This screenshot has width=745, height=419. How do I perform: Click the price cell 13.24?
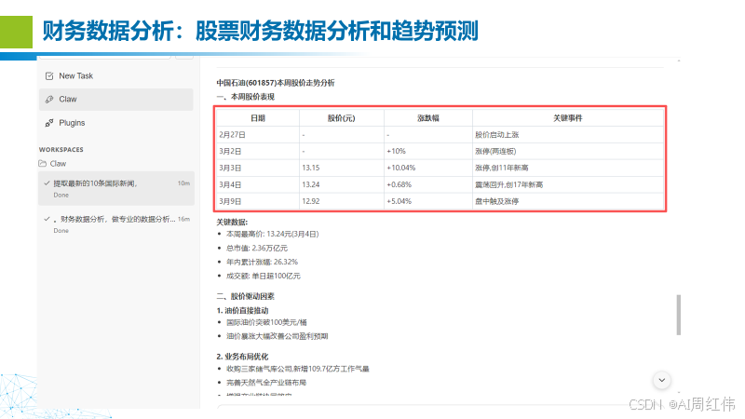point(341,184)
